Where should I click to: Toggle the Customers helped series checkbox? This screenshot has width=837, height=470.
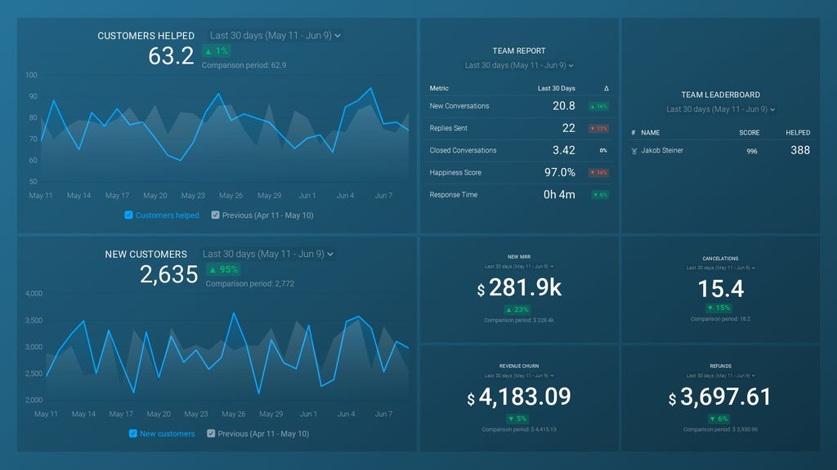[x=128, y=215]
